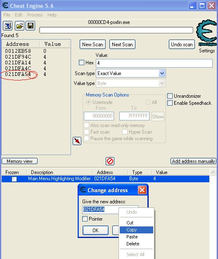Open Memory view
This screenshot has width=218, height=259.
pos(19,161)
